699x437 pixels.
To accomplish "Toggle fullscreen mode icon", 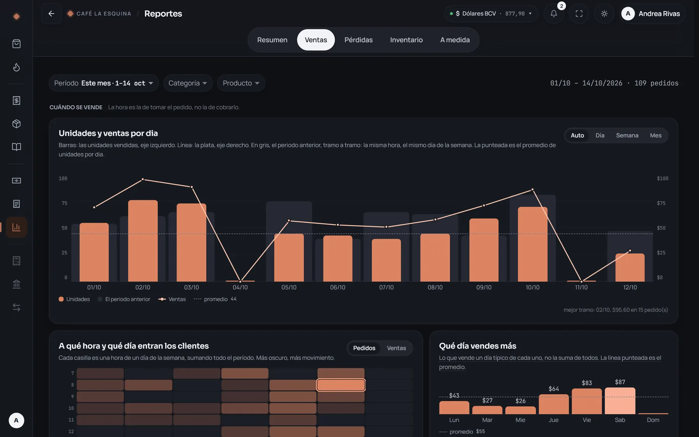I will (579, 14).
